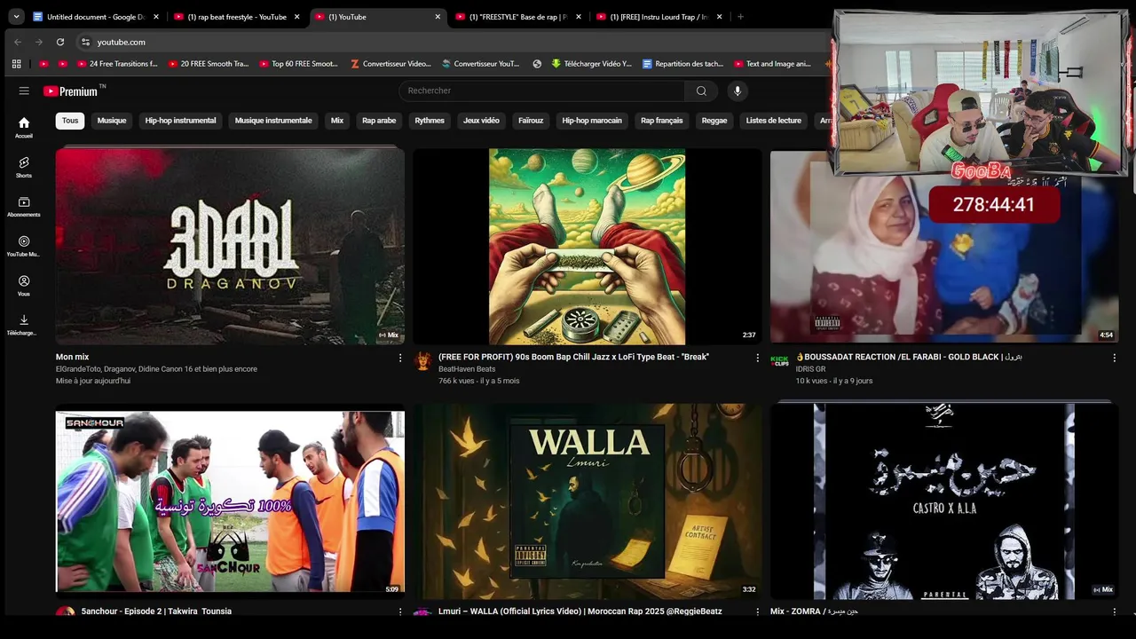Open the IDRIS GR channel name
1136x639 pixels.
(810, 369)
